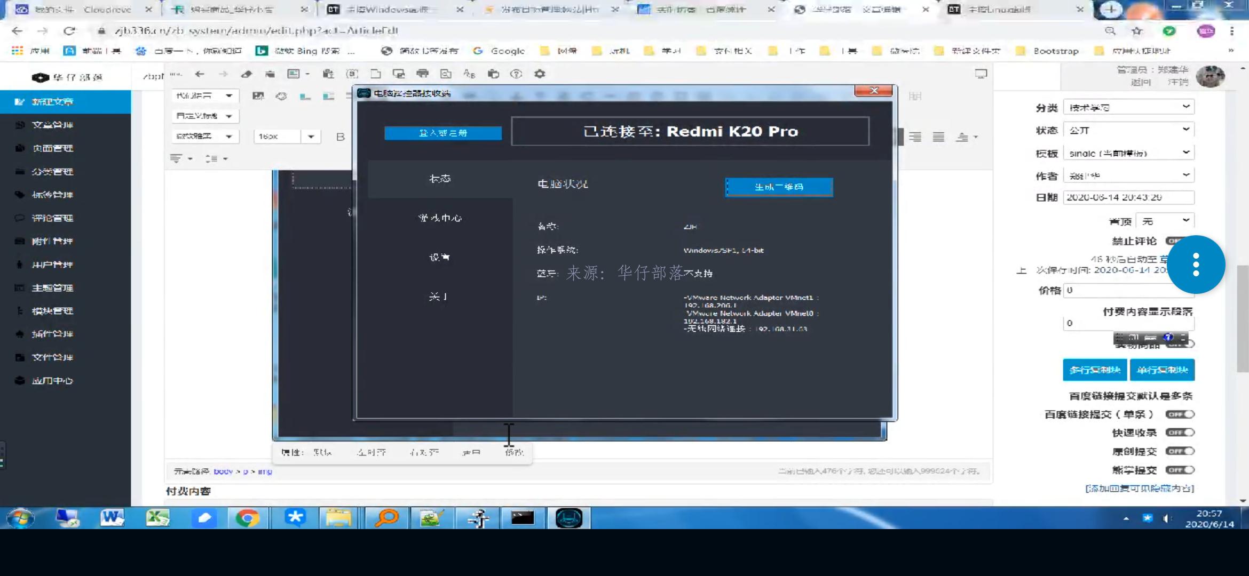This screenshot has width=1249, height=576.
Task: Click the blue 登入或注册 button
Action: (x=443, y=133)
